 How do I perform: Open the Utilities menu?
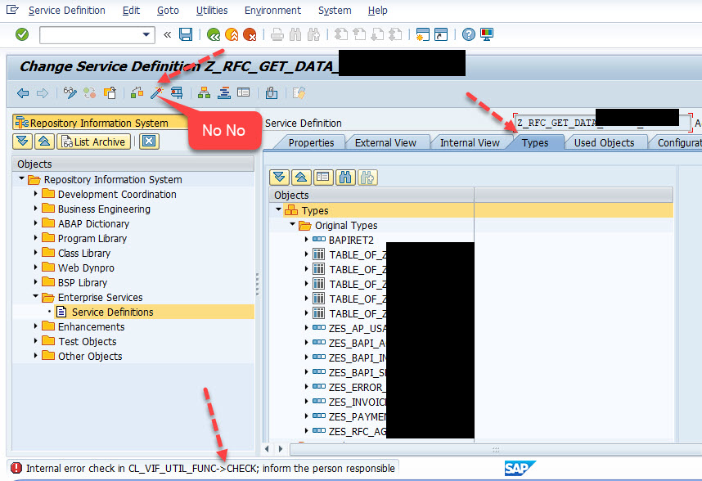[x=212, y=11]
